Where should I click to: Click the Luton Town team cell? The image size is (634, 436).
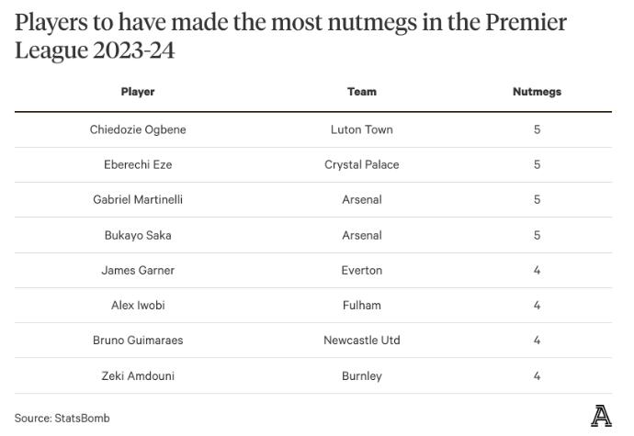coord(362,129)
